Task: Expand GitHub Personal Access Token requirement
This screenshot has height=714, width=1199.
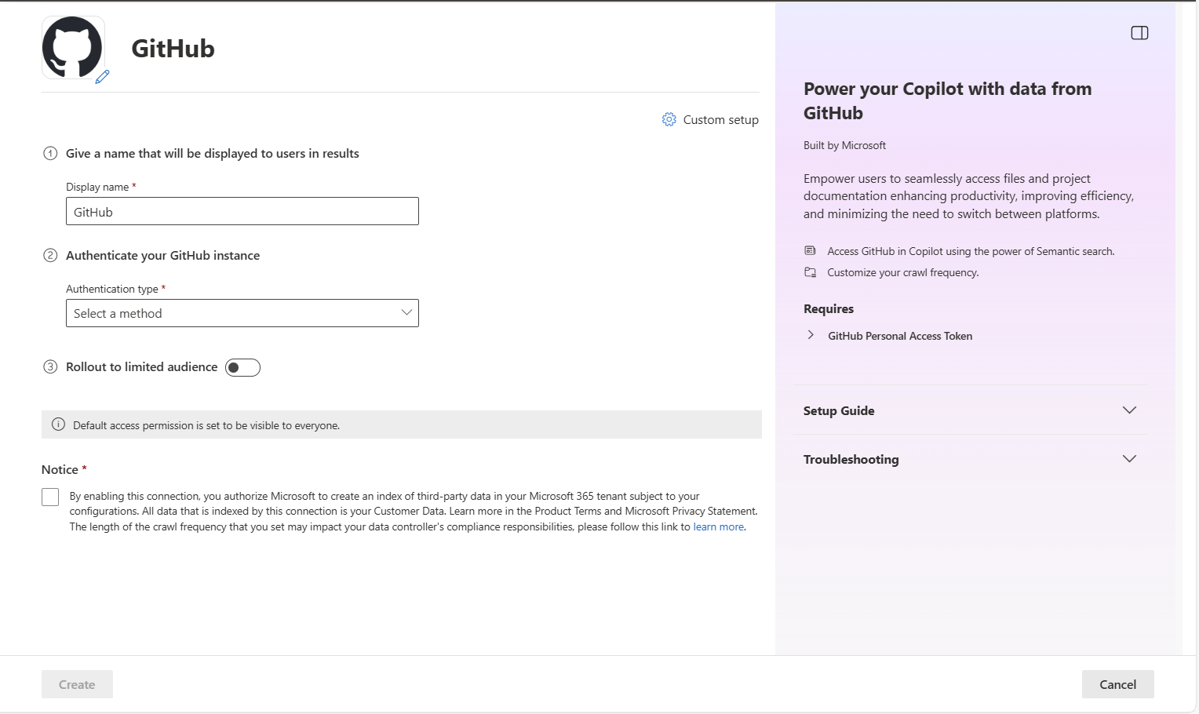Action: 811,335
